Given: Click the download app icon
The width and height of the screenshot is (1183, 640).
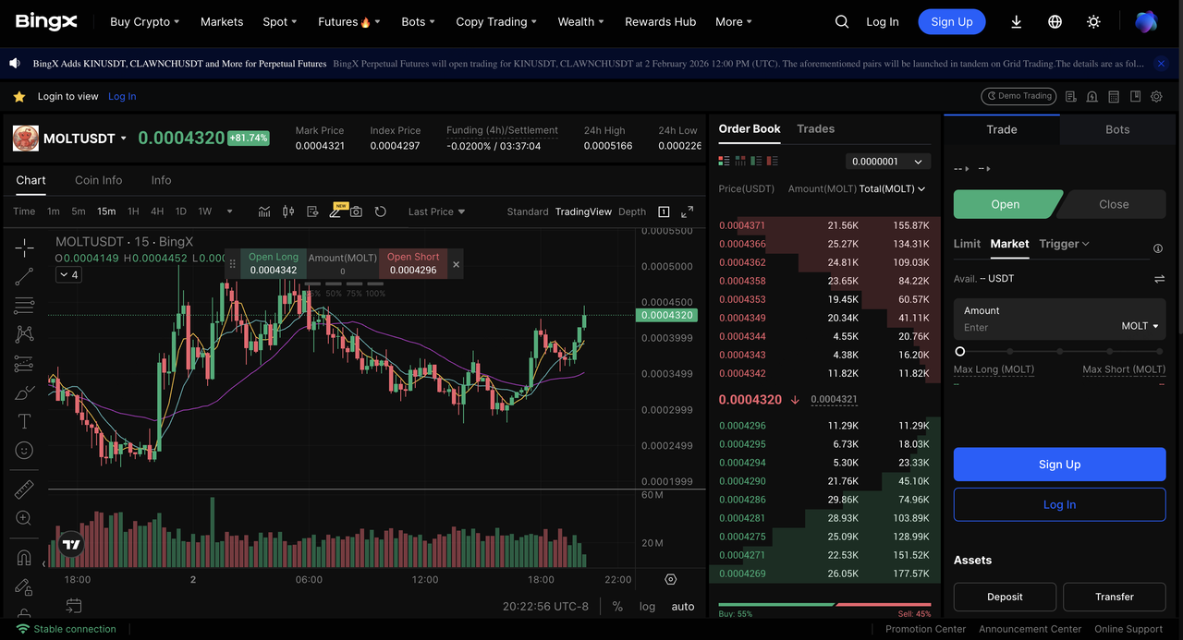Looking at the screenshot, I should pos(1016,22).
